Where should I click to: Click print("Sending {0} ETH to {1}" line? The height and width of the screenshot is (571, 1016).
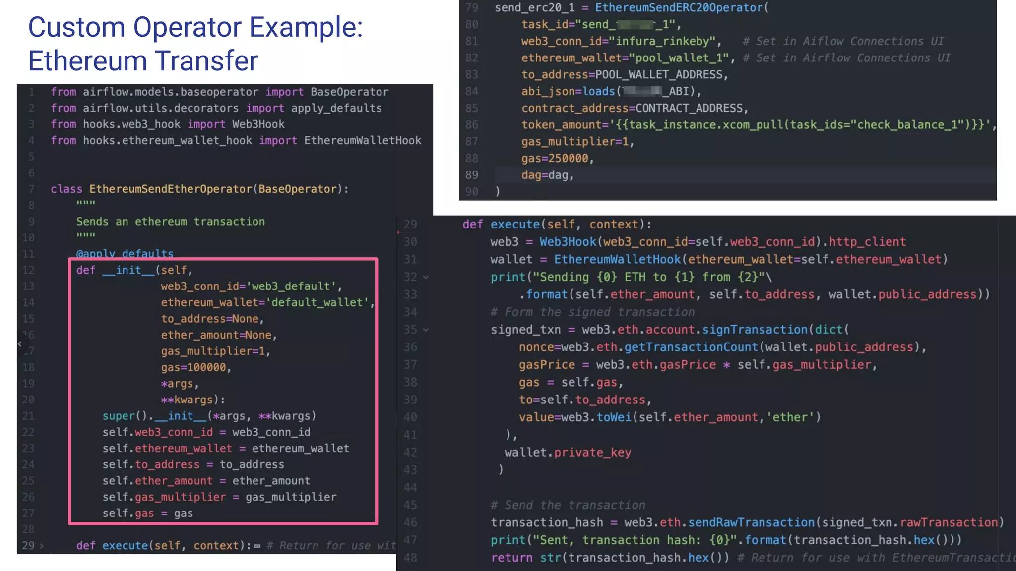point(631,277)
